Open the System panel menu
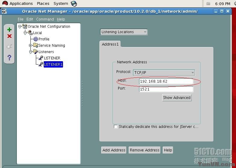236x168 pixels. point(61,3)
